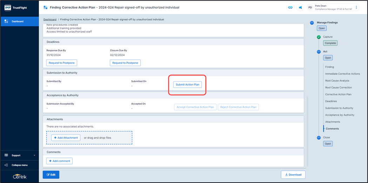Click the green Capture complete checkmark
Image resolution: width=368 pixels, height=183 pixels.
tap(319, 37)
